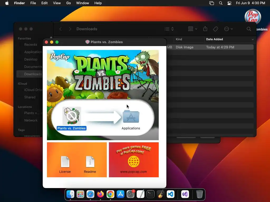270x202 pixels.
Task: Click the Tags button in Downloads window
Action: (216, 29)
